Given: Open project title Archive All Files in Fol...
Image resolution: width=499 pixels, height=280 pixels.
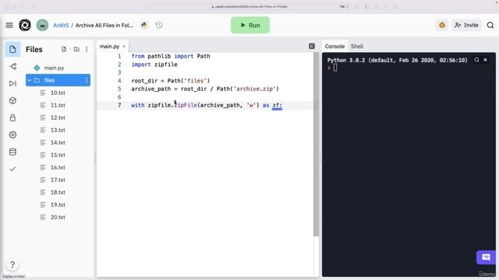Looking at the screenshot, I should click(104, 26).
